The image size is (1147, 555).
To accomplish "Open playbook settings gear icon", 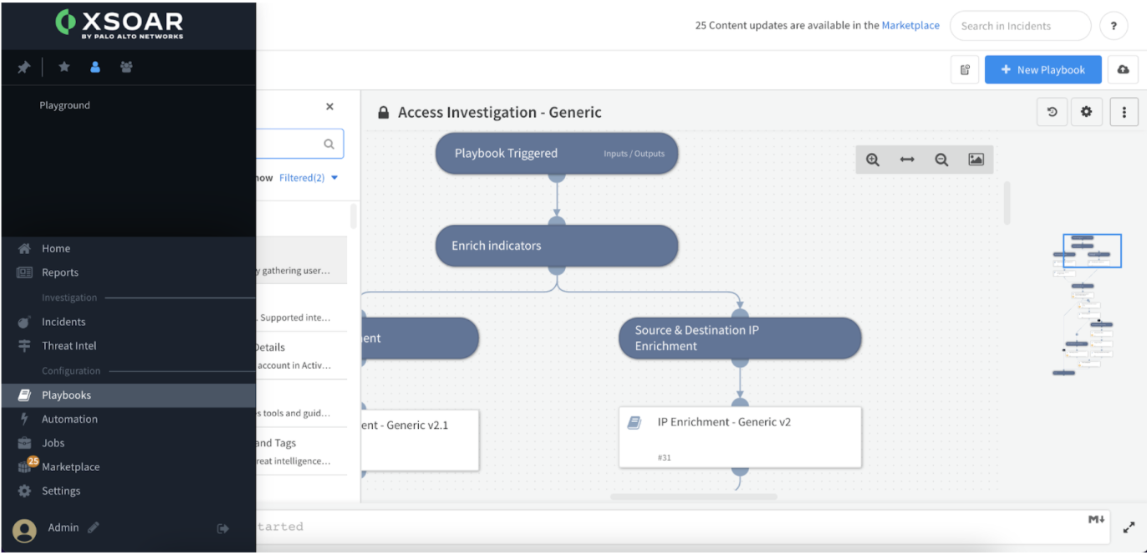I will coord(1087,112).
